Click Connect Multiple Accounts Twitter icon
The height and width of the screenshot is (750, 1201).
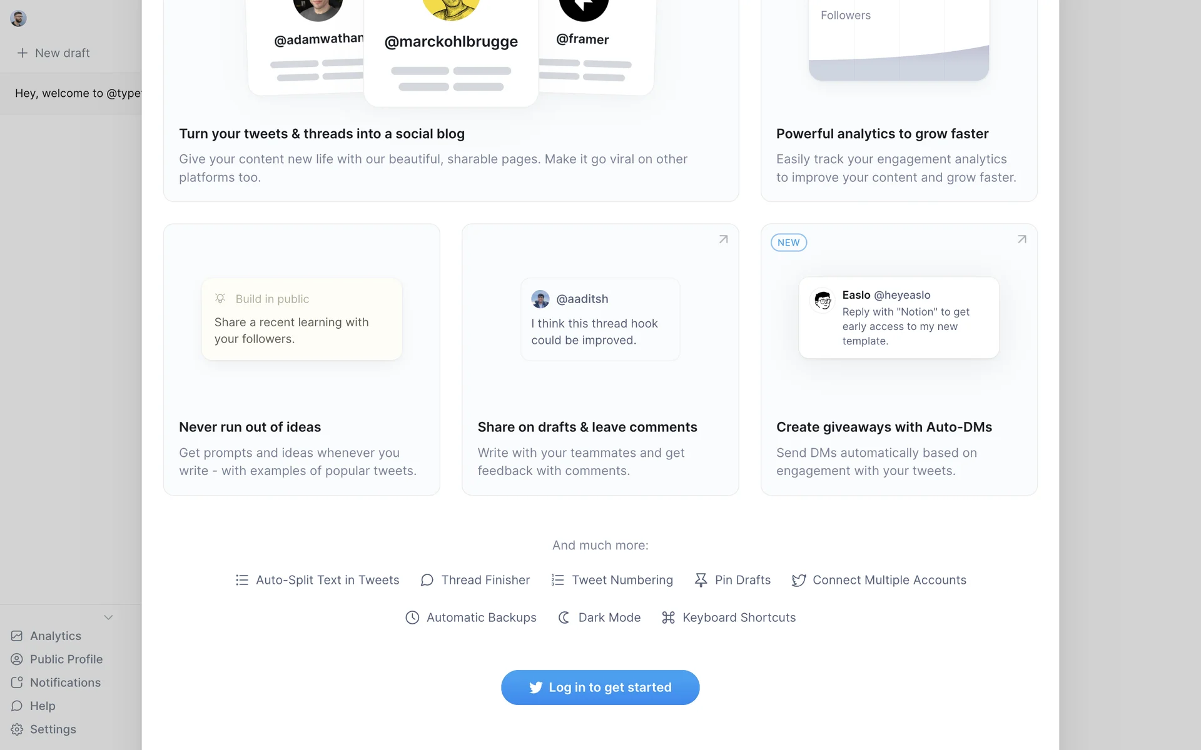pos(798,581)
